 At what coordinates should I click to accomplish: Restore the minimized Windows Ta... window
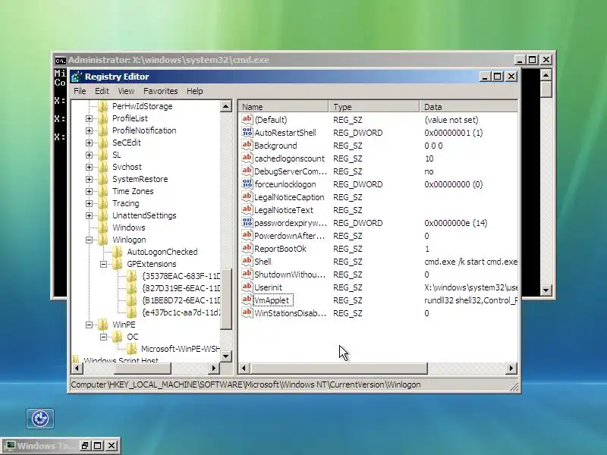(x=85, y=446)
